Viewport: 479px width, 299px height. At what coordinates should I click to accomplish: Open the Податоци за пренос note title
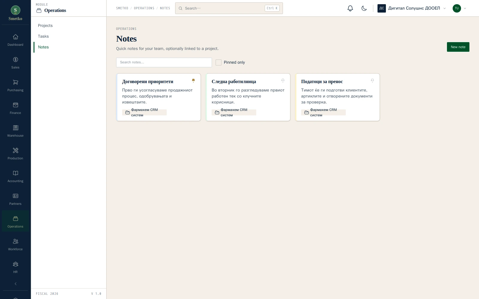[x=322, y=82]
